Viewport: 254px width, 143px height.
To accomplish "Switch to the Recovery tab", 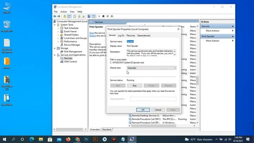I will (131, 35).
